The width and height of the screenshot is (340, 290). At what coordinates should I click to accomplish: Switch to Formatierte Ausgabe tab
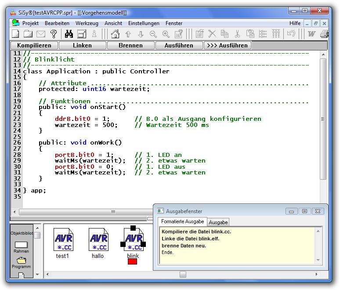(182, 221)
